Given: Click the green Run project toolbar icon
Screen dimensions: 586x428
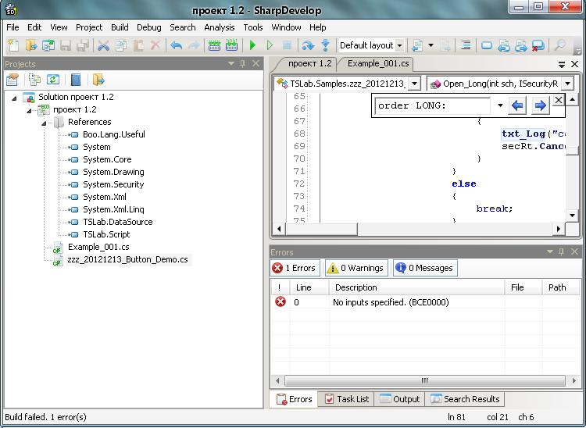Looking at the screenshot, I should 252,46.
